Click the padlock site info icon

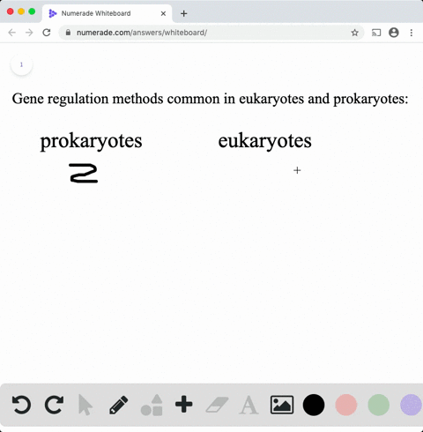pos(68,33)
